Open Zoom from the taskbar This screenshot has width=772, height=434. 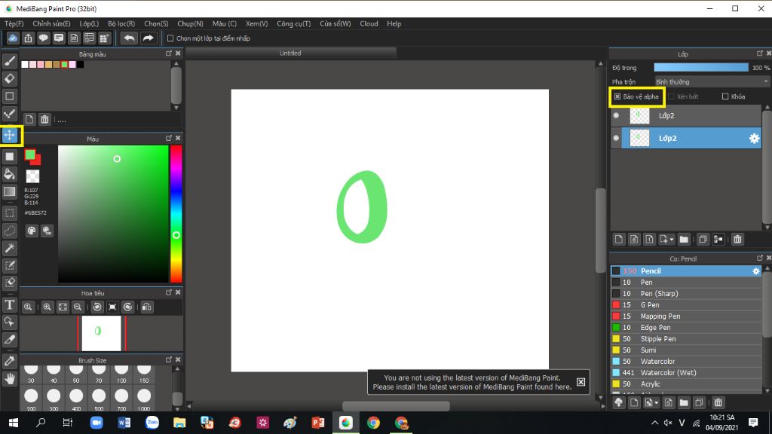pos(96,423)
